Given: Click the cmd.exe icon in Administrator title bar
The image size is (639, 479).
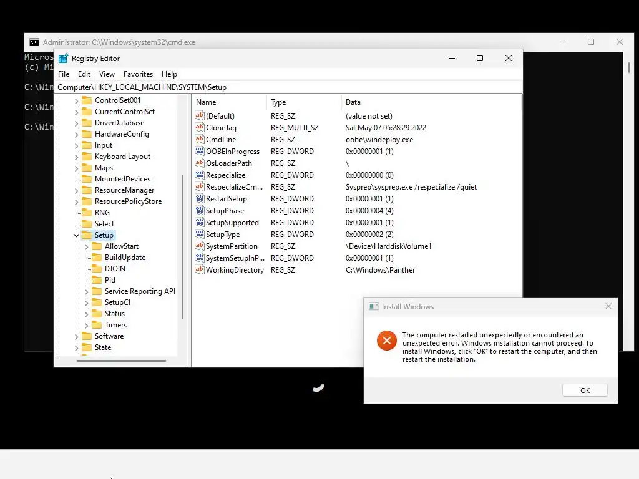Looking at the screenshot, I should [34, 42].
